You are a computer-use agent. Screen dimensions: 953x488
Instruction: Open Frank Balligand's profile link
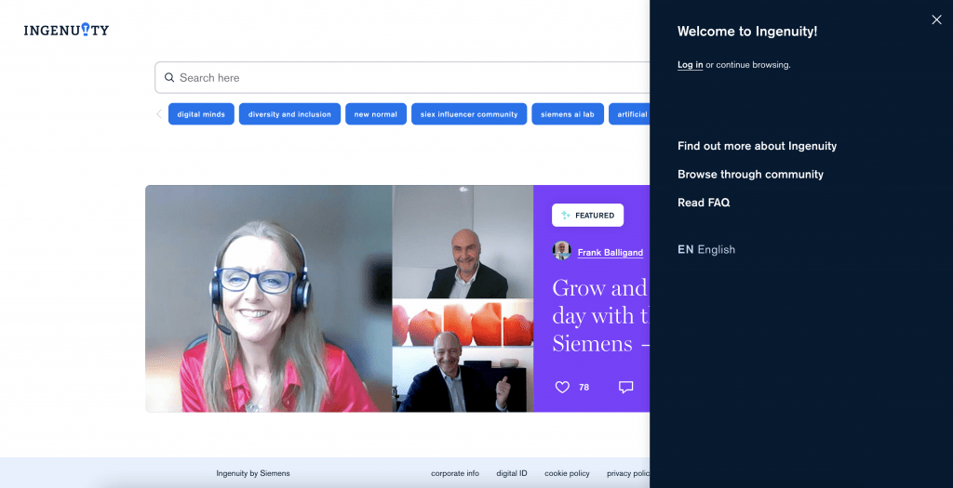611,253
